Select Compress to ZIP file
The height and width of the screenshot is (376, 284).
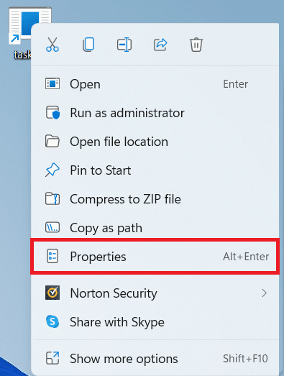coord(155,199)
